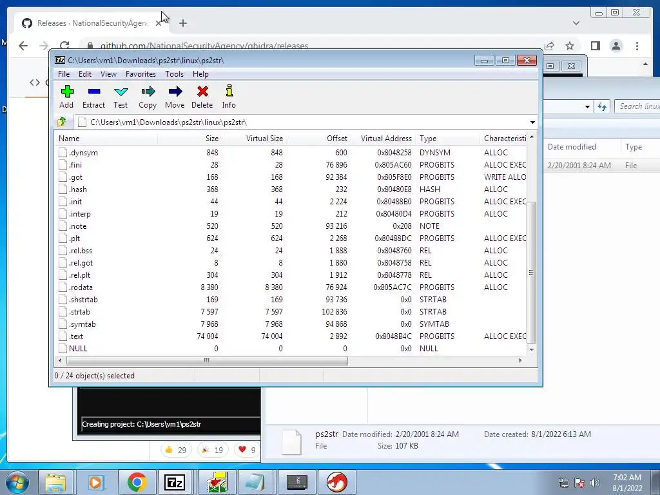
Task: Select the .text section entry
Action: point(291,336)
